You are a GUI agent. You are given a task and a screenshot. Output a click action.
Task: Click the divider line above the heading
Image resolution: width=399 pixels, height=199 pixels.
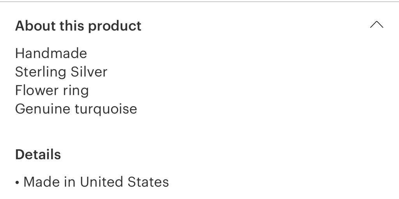[199, 2]
